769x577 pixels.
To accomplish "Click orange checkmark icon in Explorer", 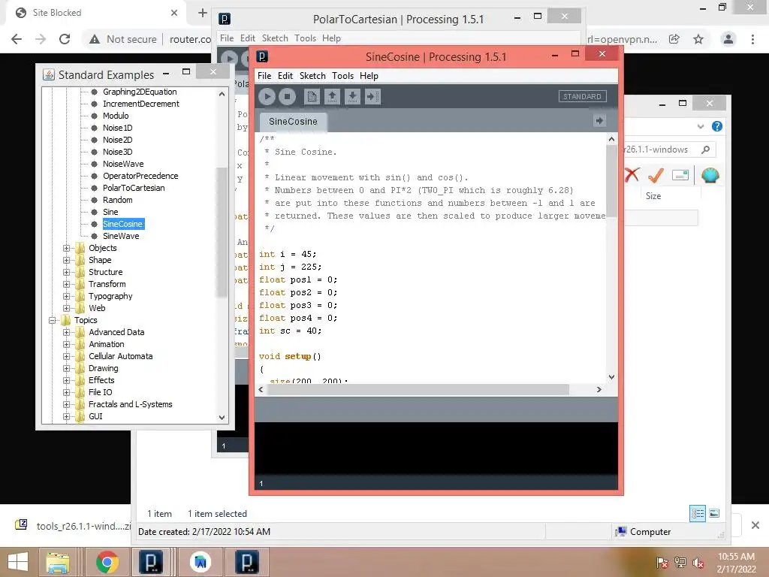I will 656,175.
